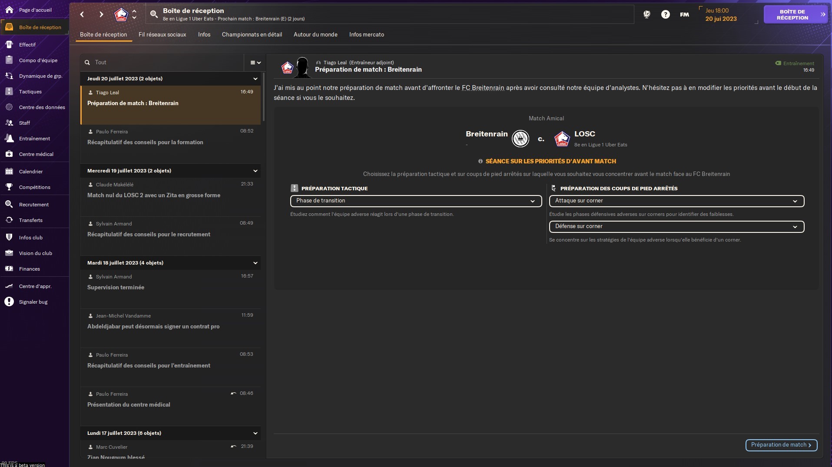
Task: Collapse Jeudi 20 juillet 2023 group
Action: [255, 79]
